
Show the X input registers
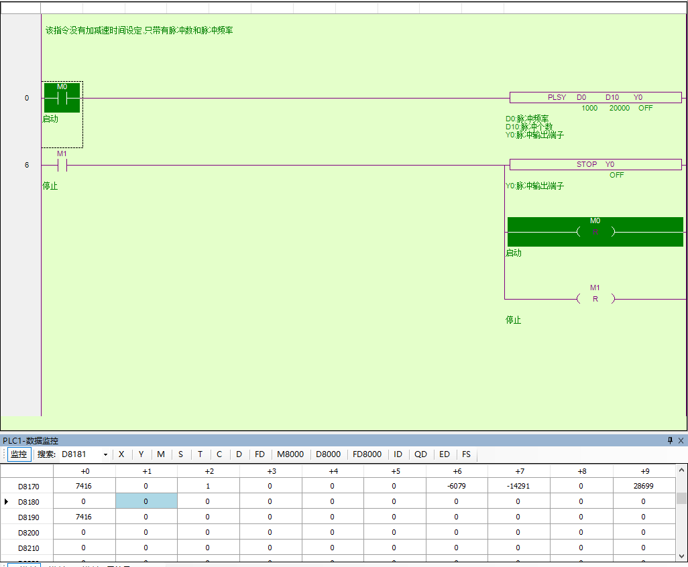(121, 454)
